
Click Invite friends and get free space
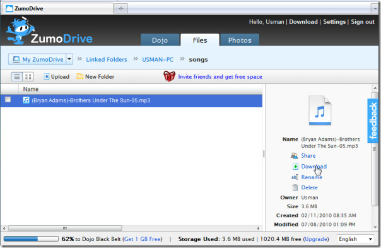tap(220, 77)
